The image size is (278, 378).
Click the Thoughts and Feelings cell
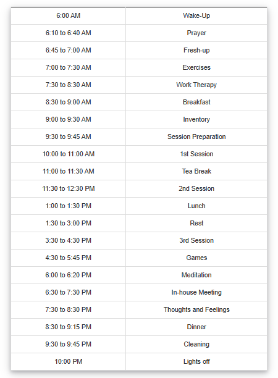pyautogui.click(x=196, y=310)
